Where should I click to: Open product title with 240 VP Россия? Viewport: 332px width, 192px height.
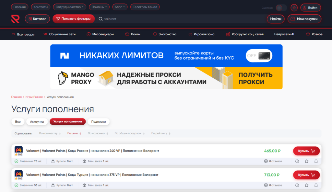click(92, 151)
